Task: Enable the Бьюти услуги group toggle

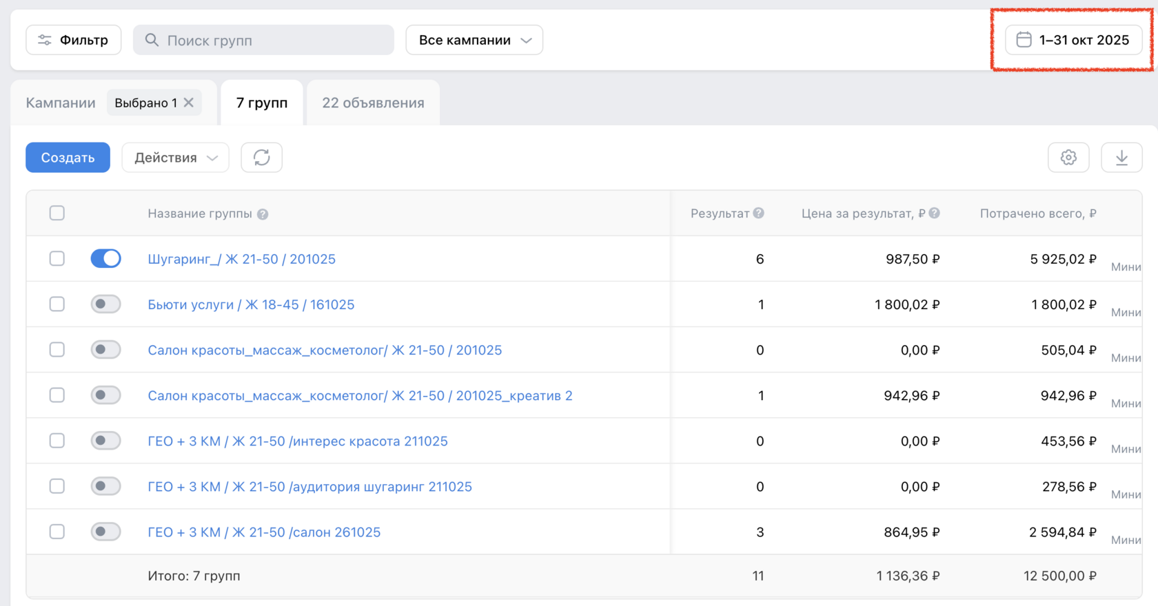Action: 105,304
